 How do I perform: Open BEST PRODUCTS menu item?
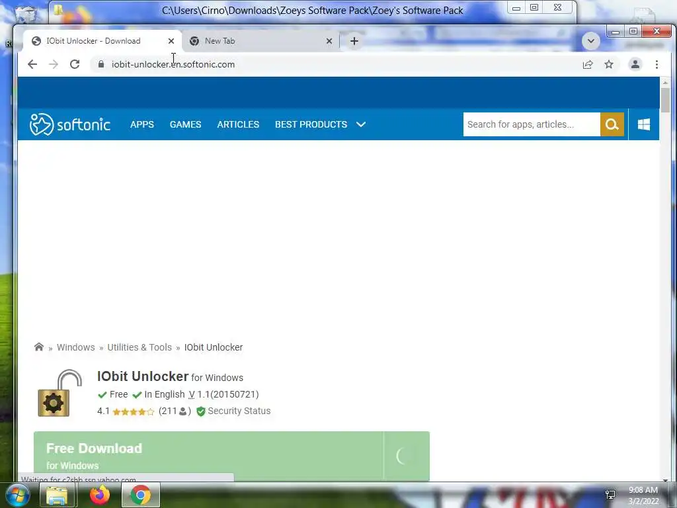coord(311,124)
